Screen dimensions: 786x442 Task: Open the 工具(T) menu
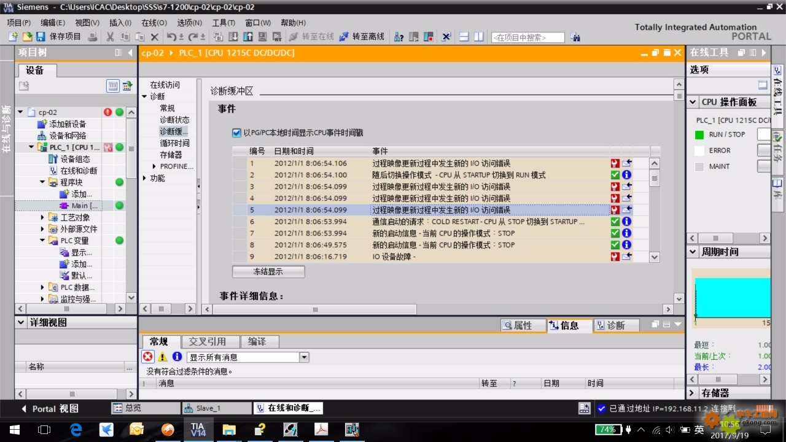224,23
